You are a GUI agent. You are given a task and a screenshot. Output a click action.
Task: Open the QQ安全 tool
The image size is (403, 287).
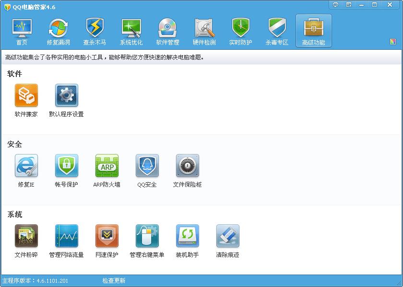147,166
